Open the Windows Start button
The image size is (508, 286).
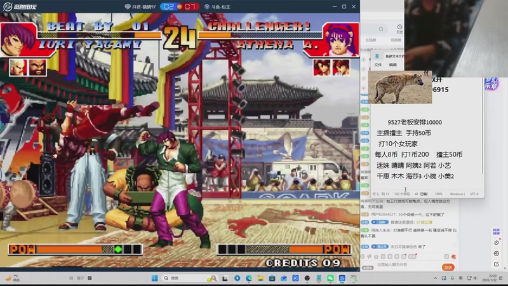[154, 278]
